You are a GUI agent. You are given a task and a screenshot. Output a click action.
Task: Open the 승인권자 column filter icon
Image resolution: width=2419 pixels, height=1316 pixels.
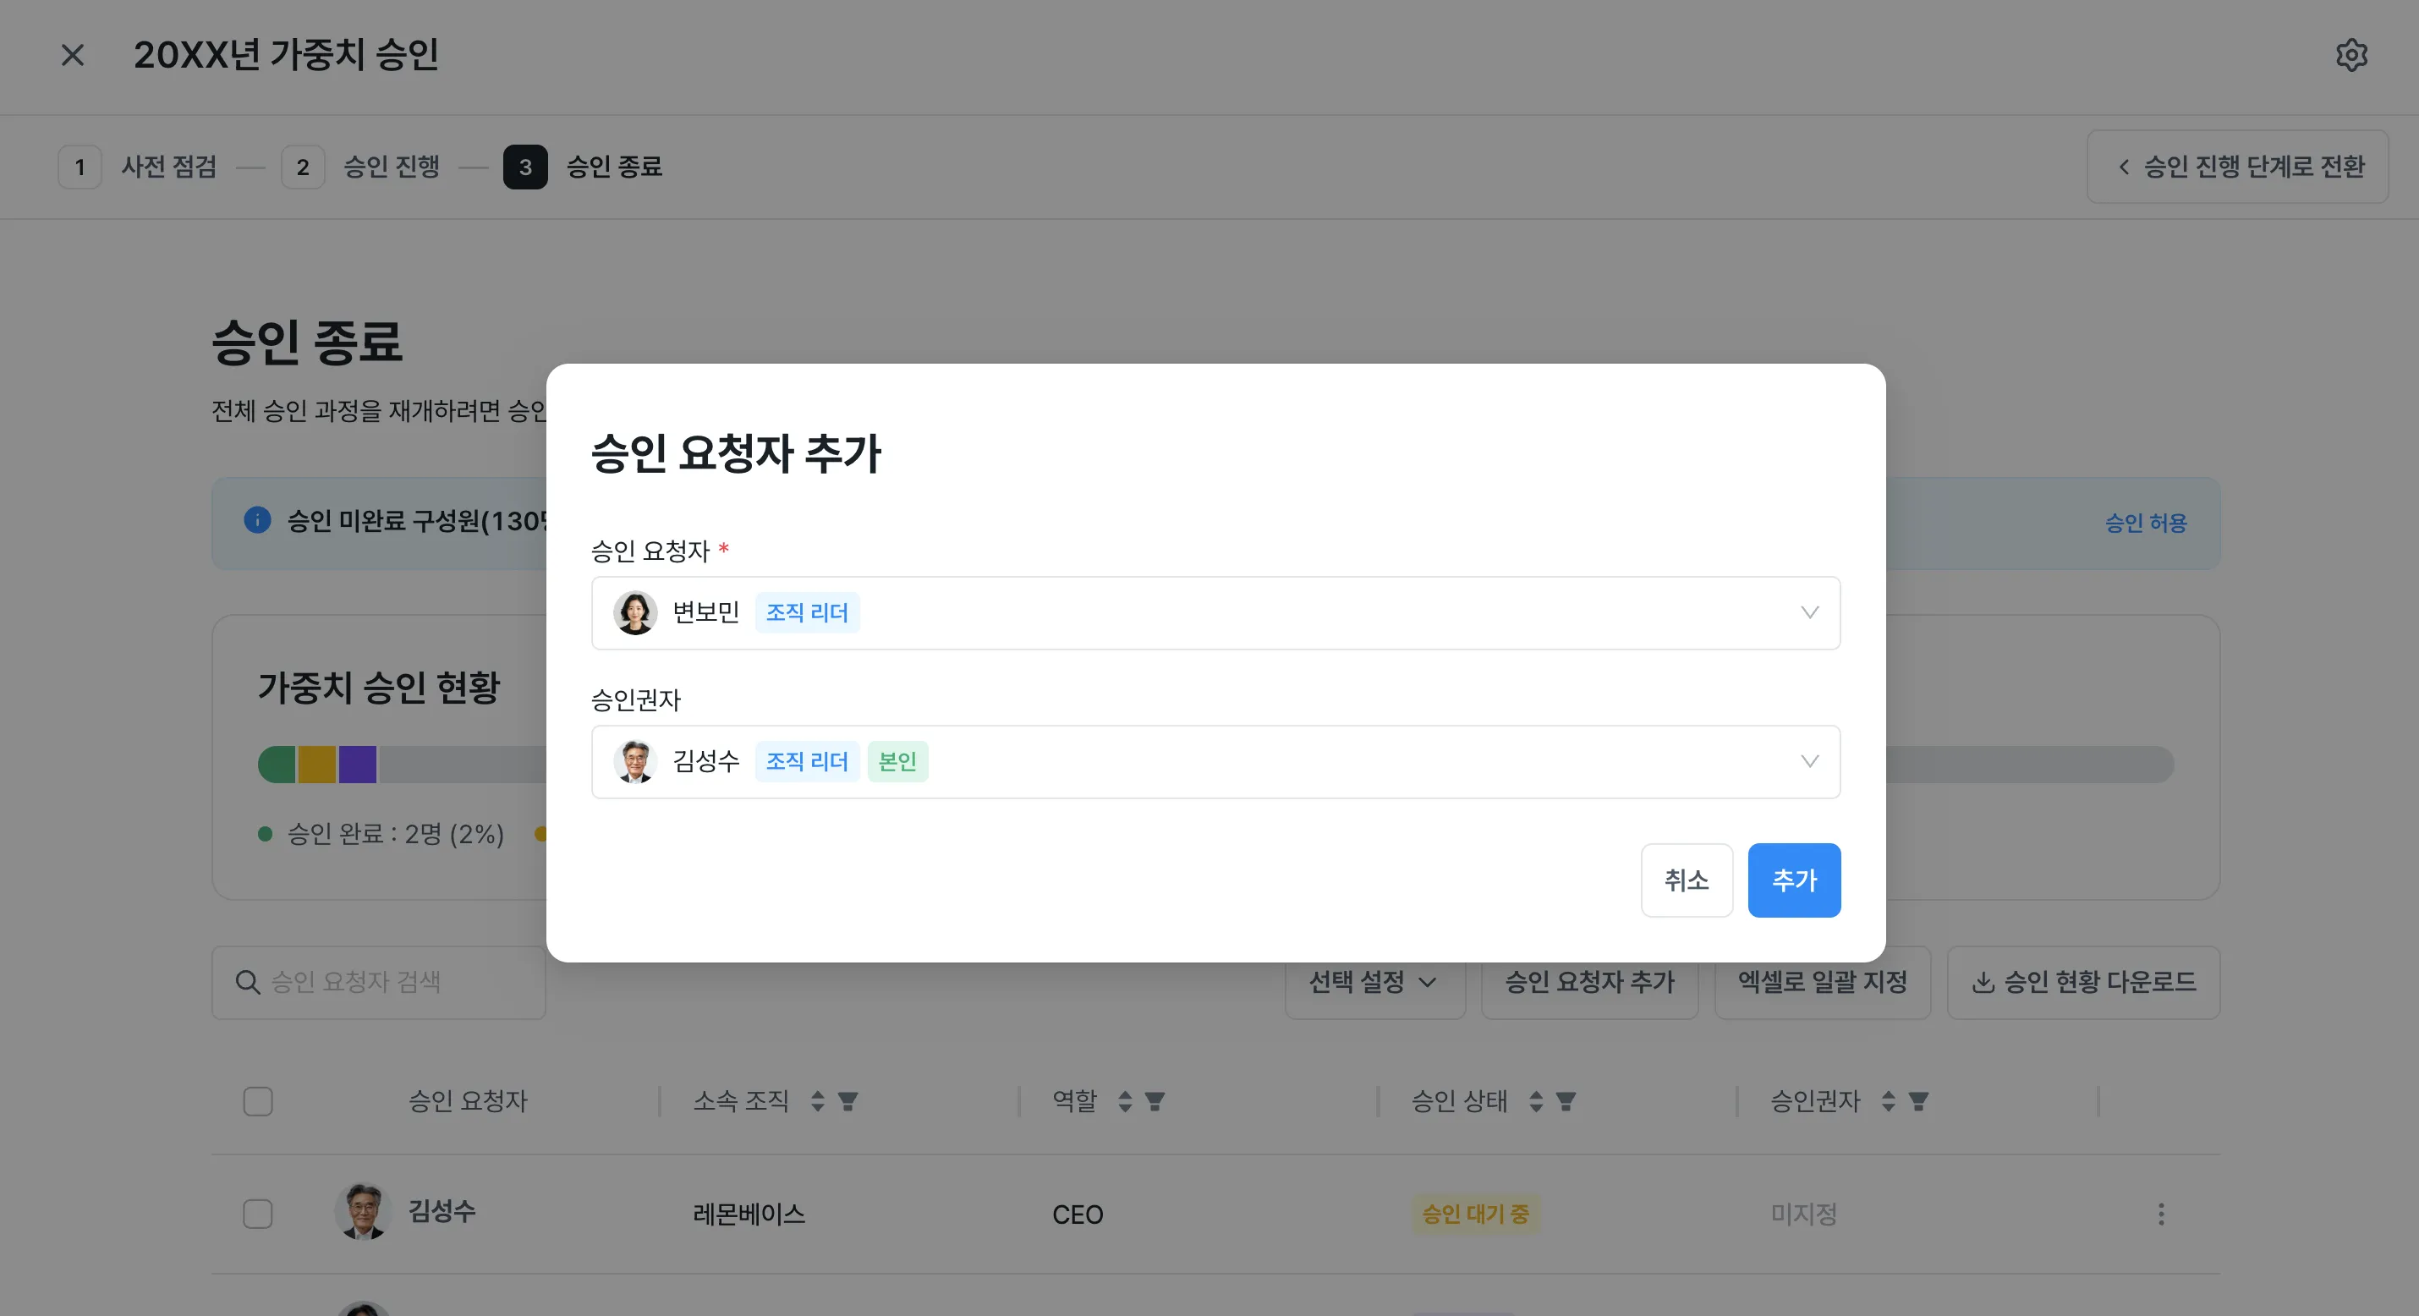[1918, 1101]
